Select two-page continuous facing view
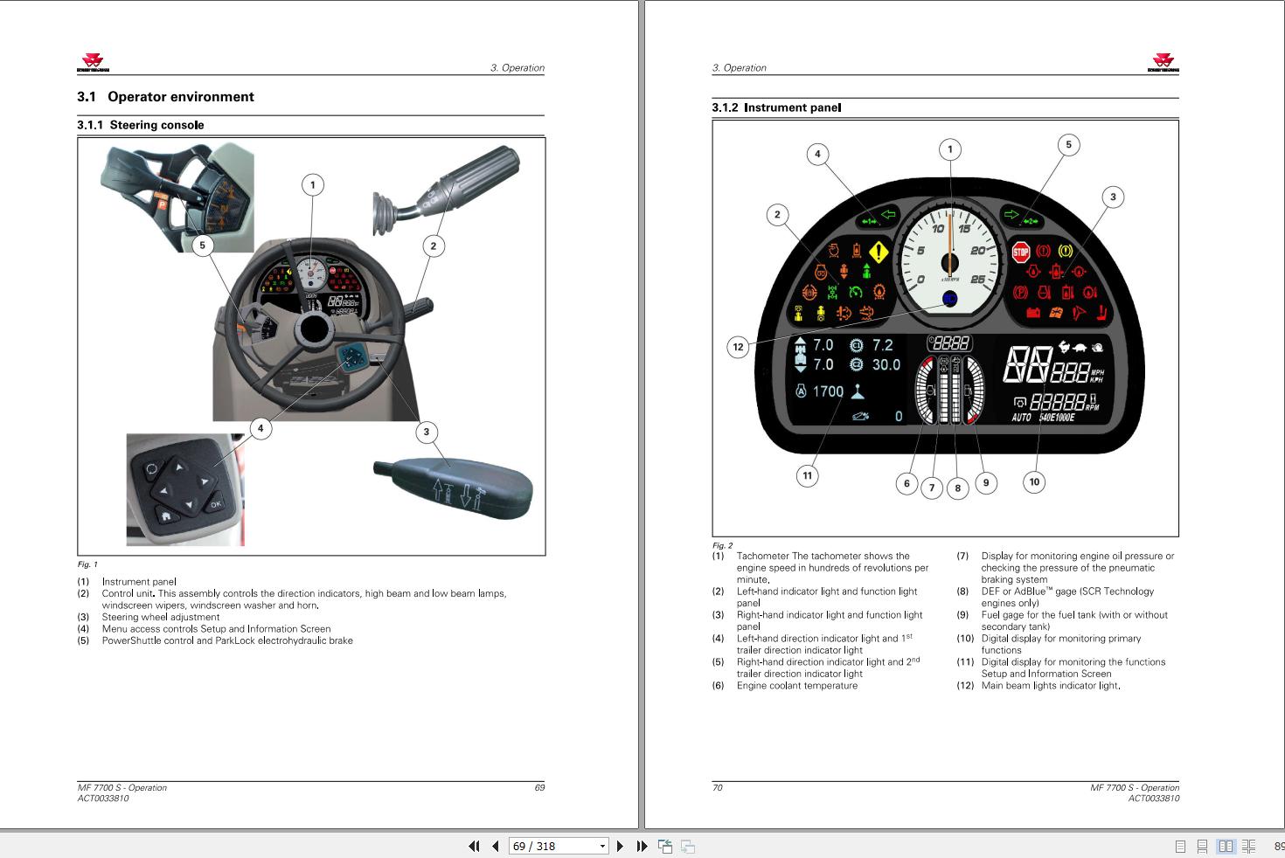This screenshot has height=858, width=1285. click(1248, 846)
